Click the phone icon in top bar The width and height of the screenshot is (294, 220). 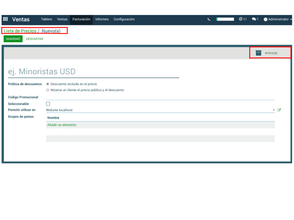(209, 20)
